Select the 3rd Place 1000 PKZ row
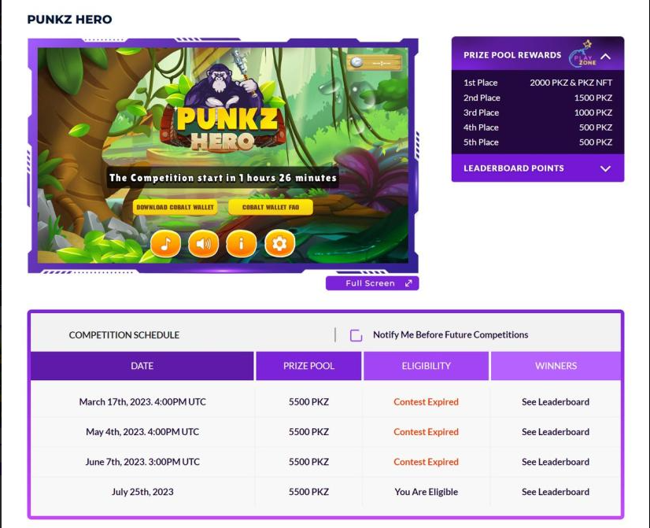This screenshot has width=650, height=528. coord(537,113)
